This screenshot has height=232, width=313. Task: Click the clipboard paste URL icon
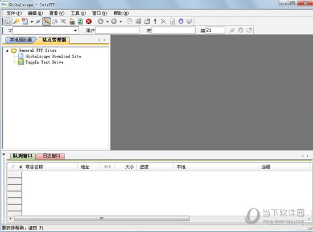coord(72,21)
